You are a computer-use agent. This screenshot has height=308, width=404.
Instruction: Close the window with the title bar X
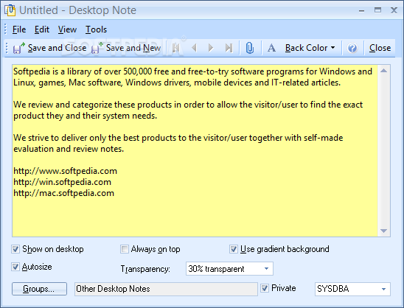pos(394,10)
